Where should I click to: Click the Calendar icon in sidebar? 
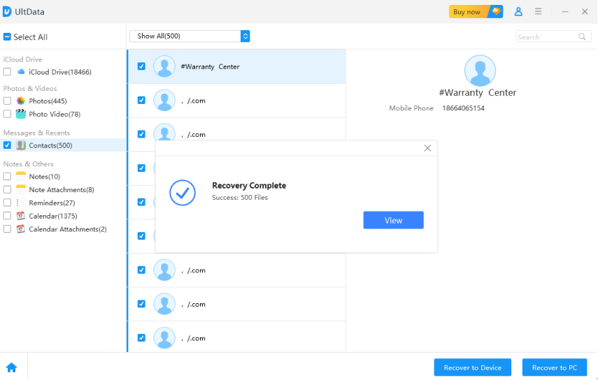(x=21, y=216)
